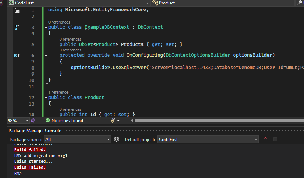Click the '0 references' link above OnConfiguring
Image resolution: width=304 pixels, height=178 pixels.
(x=70, y=50)
